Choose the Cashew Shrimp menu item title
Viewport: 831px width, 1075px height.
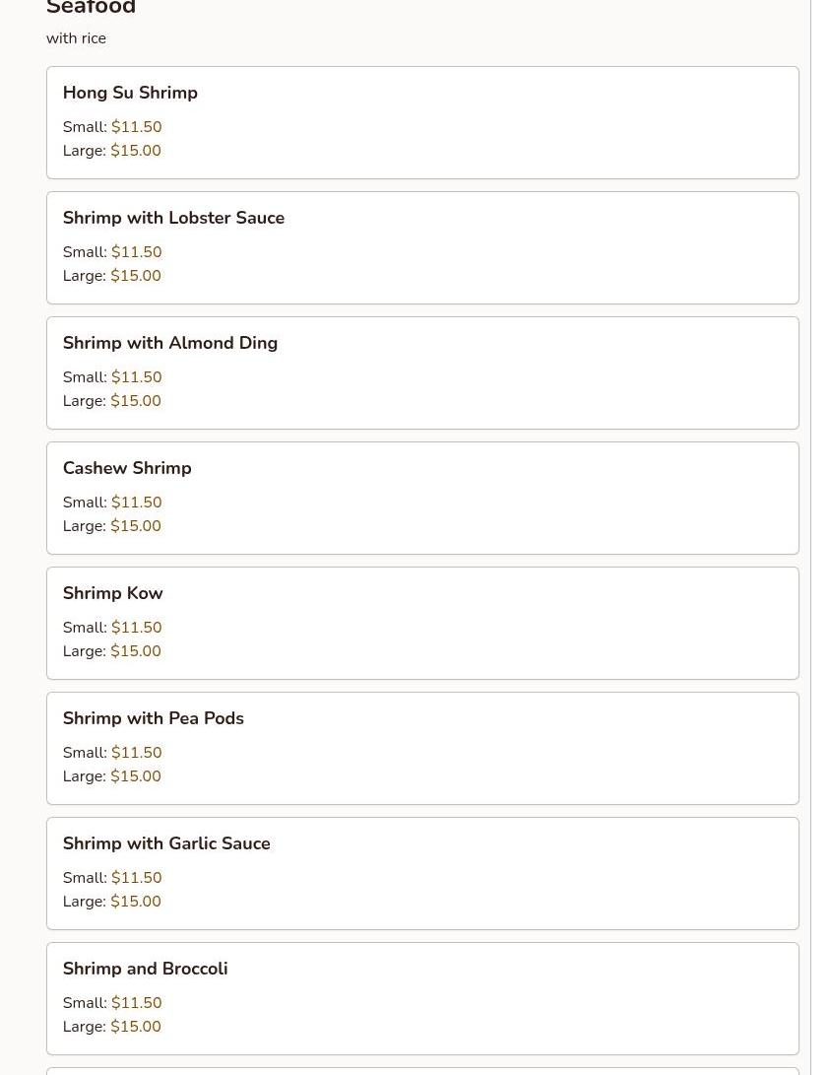pos(127,468)
